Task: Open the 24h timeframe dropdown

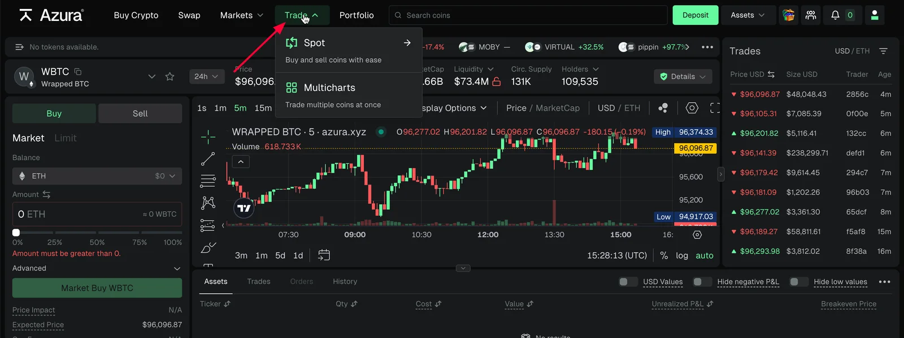Action: coord(206,77)
